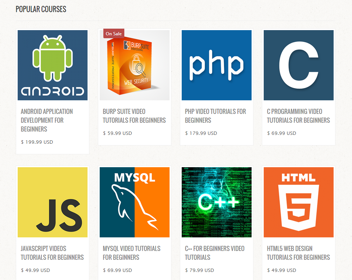Click the JavaScript $ 49.99 USD price
Image resolution: width=352 pixels, height=280 pixels.
(x=35, y=270)
